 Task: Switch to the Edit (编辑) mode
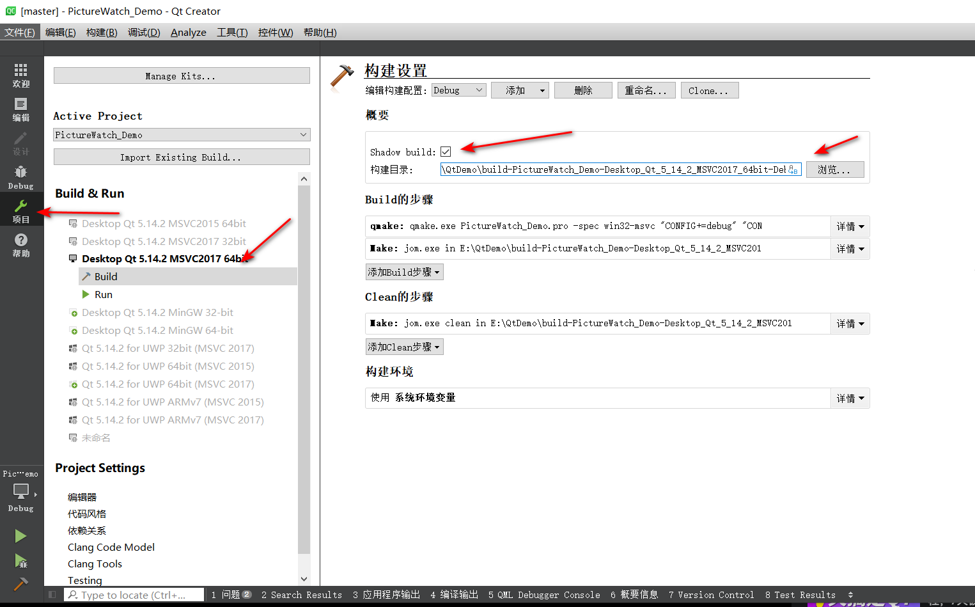tap(21, 109)
